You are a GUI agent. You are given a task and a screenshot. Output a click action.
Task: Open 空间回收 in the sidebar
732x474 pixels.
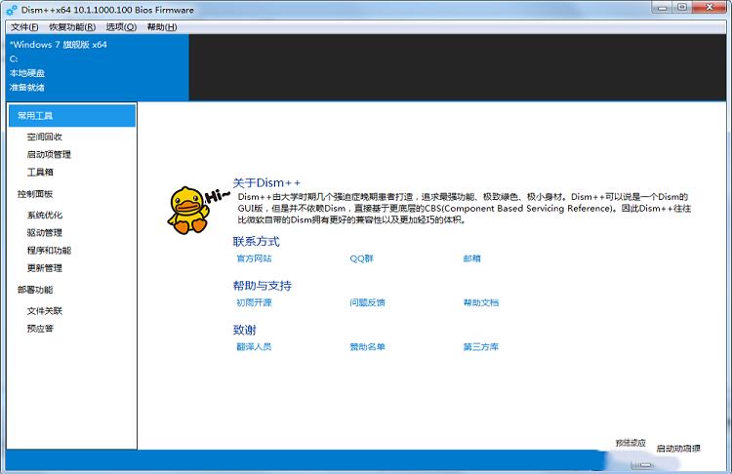point(44,137)
